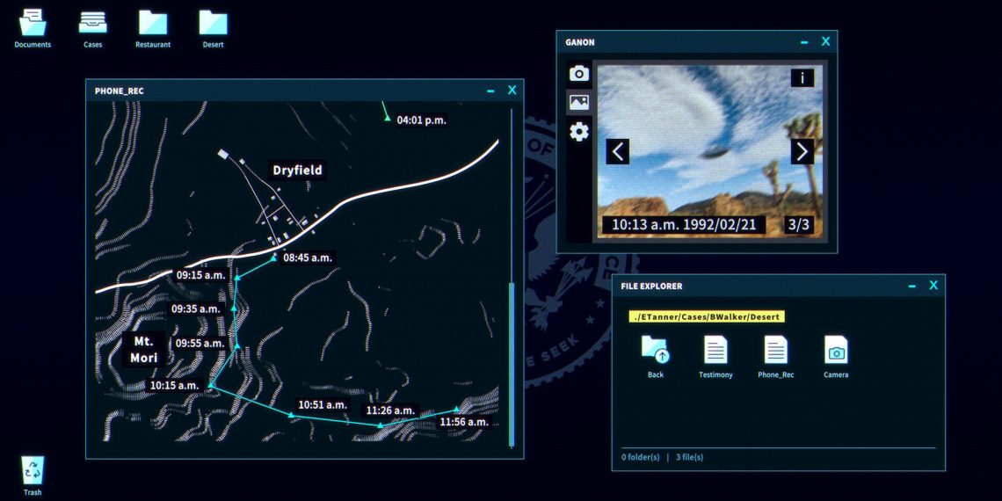
Task: Open the Cases desktop icon
Action: (x=92, y=24)
